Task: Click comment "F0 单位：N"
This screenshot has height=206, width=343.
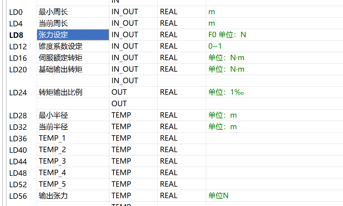Action: 227,34
